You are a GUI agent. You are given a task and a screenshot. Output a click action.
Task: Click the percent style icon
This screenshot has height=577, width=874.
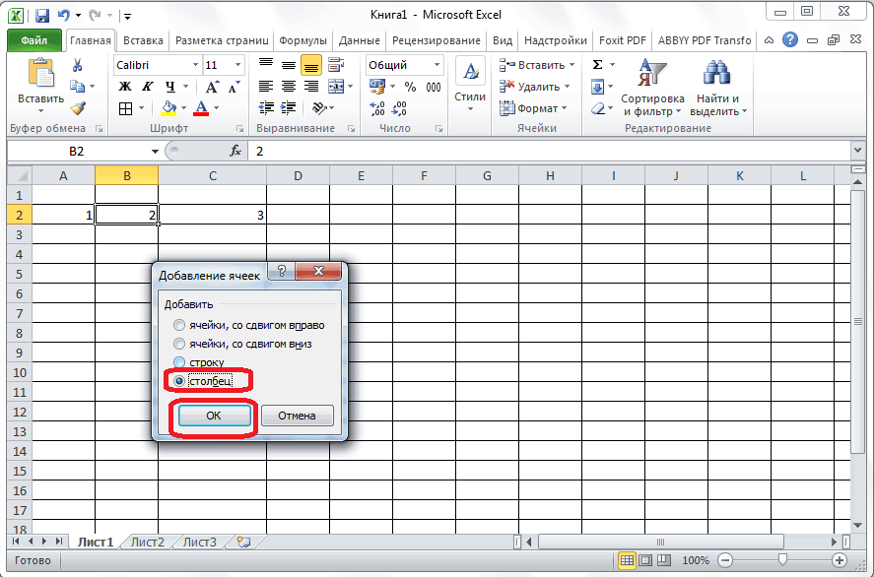409,87
